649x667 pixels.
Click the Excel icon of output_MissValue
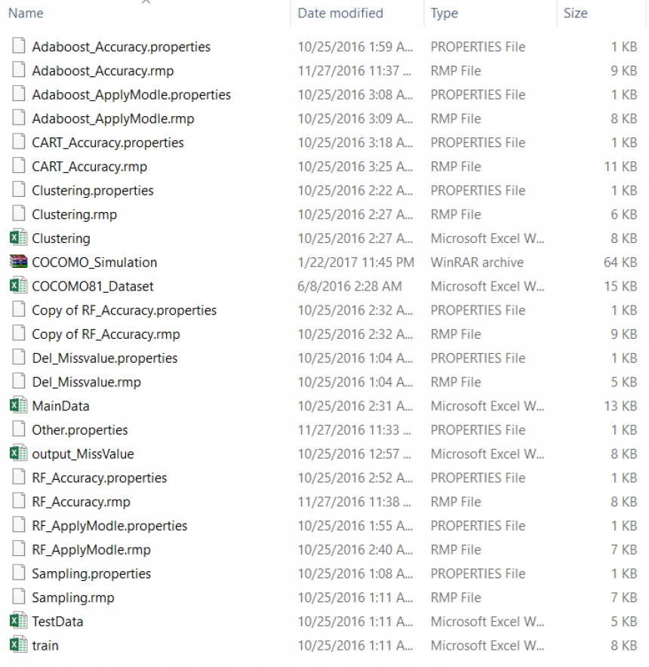[18, 453]
